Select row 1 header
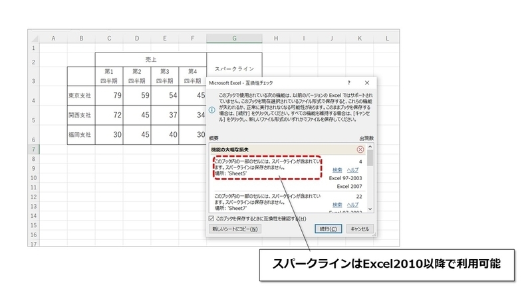The image size is (532, 299). [x=34, y=48]
